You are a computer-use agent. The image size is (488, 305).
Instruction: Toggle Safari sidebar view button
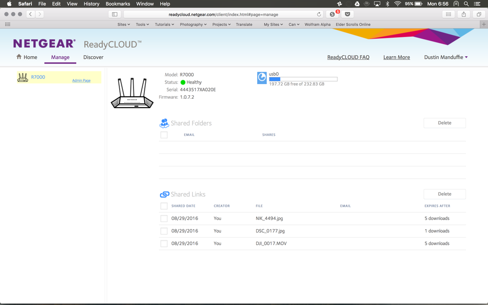(114, 14)
